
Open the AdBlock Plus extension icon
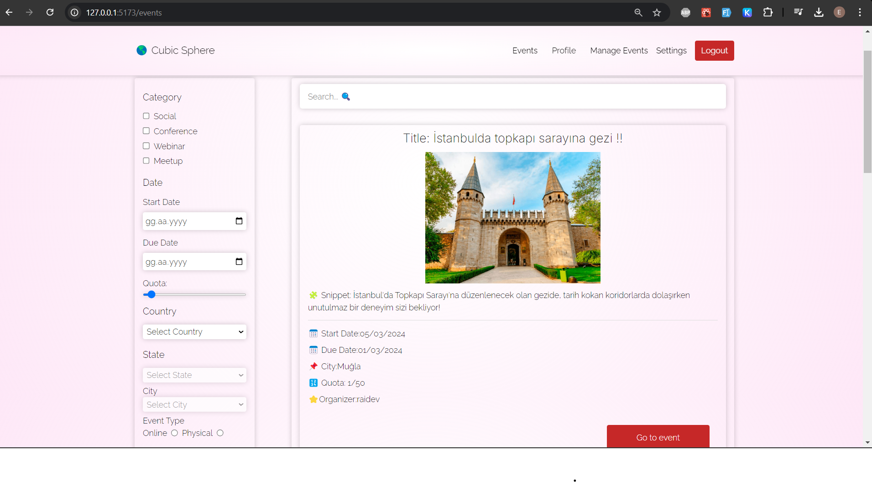click(685, 12)
